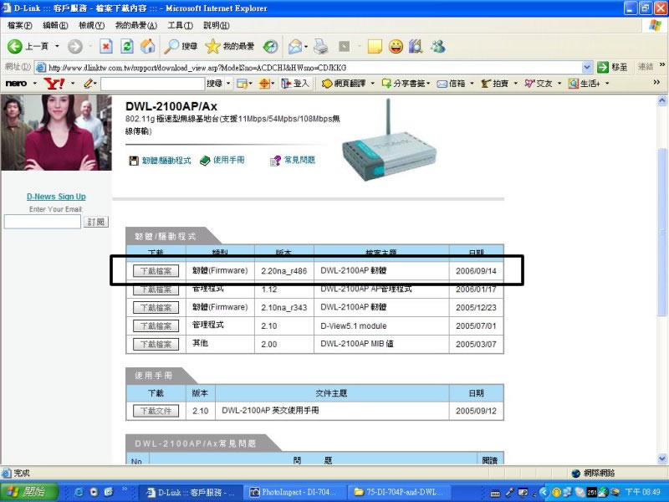The height and width of the screenshot is (502, 669).
Task: Open the 說明(H) Help menu
Action: [x=217, y=26]
